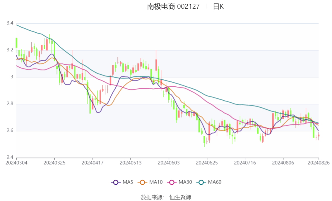Image resolution: width=332 pixels, height=201 pixels.
Task: Toggle the MA30 legend series
Action: tap(179, 182)
